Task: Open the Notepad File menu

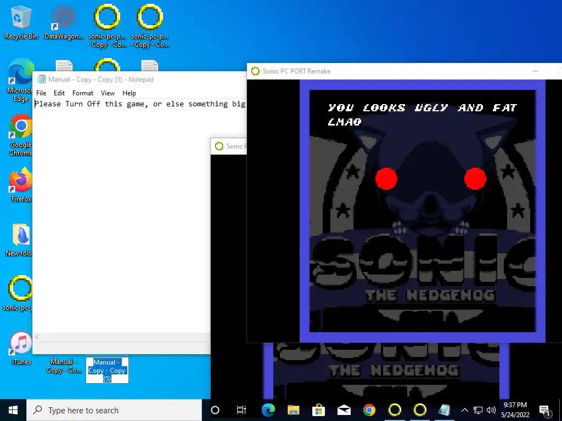Action: point(41,93)
